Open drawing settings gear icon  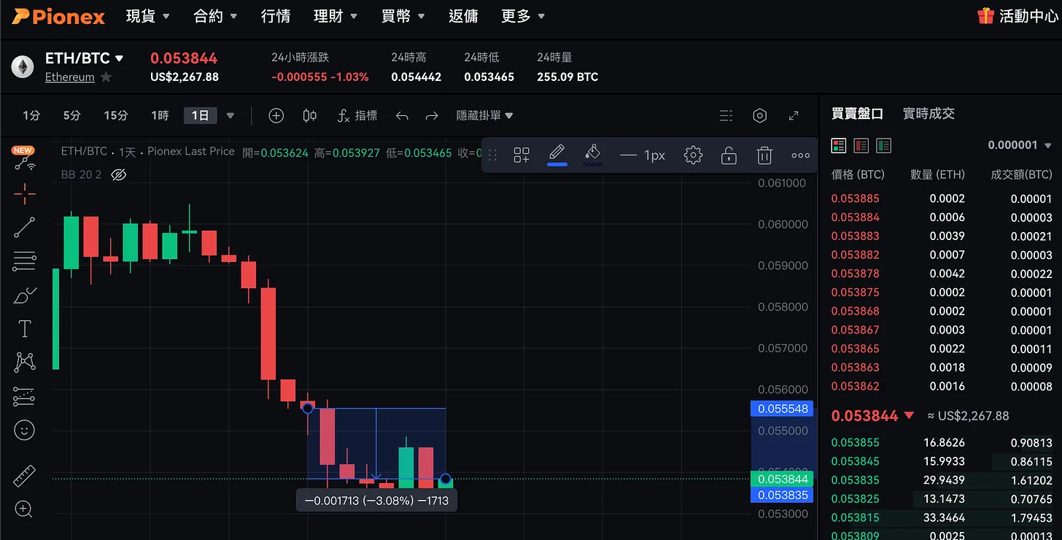click(693, 155)
